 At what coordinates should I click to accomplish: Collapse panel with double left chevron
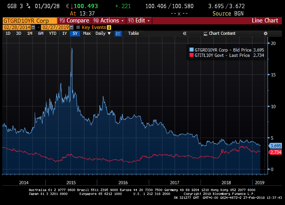point(184,33)
